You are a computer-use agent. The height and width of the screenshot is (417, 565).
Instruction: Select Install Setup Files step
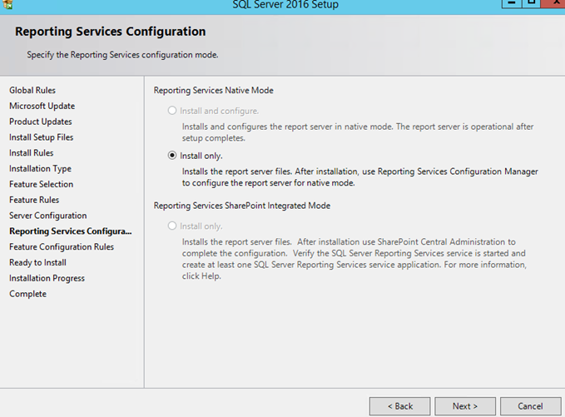[x=41, y=137]
